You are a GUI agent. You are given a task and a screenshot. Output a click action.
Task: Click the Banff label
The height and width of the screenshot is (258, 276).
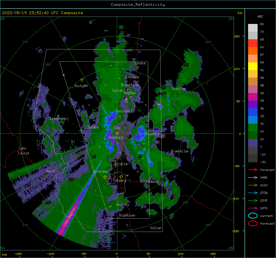[x=51, y=171]
